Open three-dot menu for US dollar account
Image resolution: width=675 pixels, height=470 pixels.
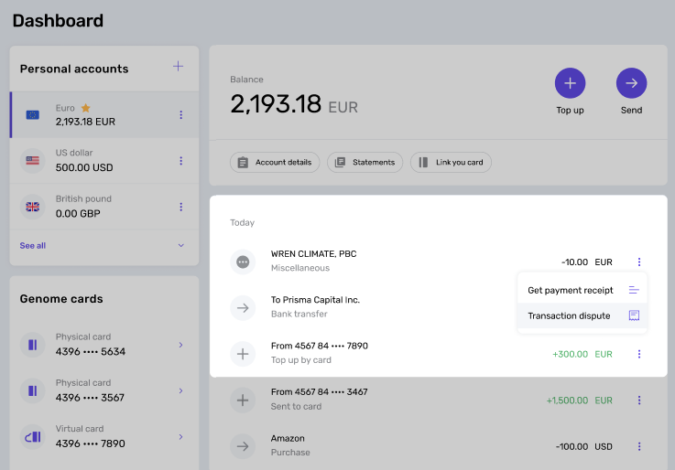pyautogui.click(x=180, y=161)
